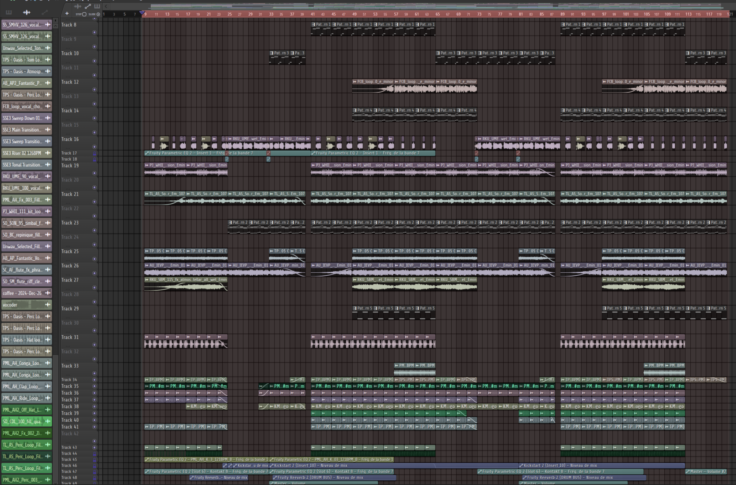This screenshot has width=736, height=485.
Task: Mute Track 35 using its toggle
Action: click(x=94, y=386)
